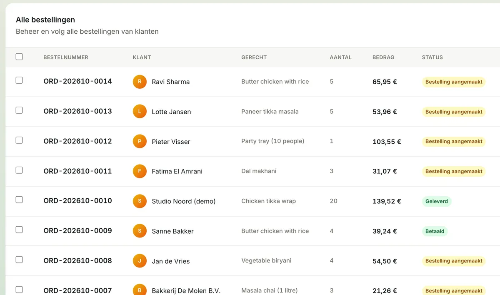This screenshot has height=295, width=500.
Task: Click Fatima El Amrani's avatar
Action: tap(140, 171)
